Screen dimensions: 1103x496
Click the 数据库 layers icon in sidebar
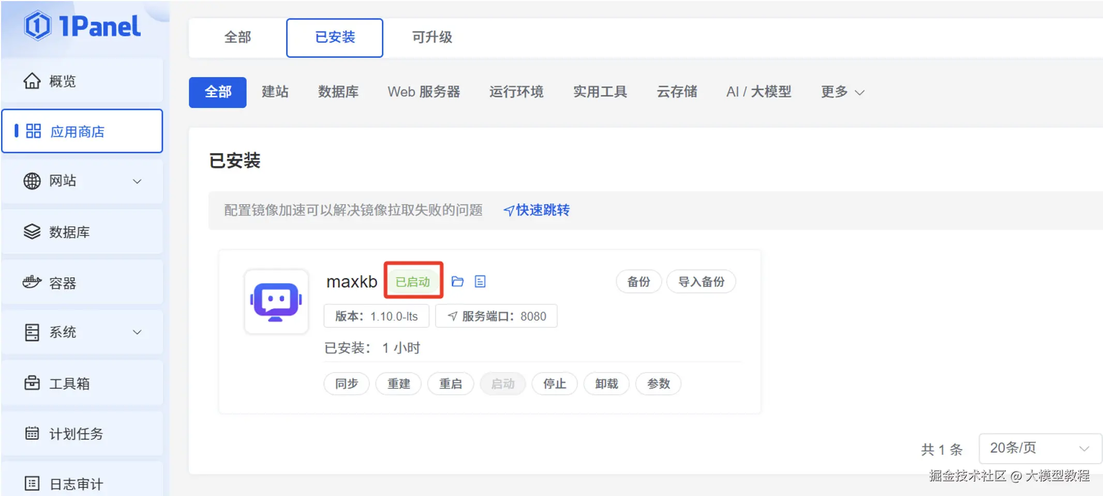tap(32, 232)
